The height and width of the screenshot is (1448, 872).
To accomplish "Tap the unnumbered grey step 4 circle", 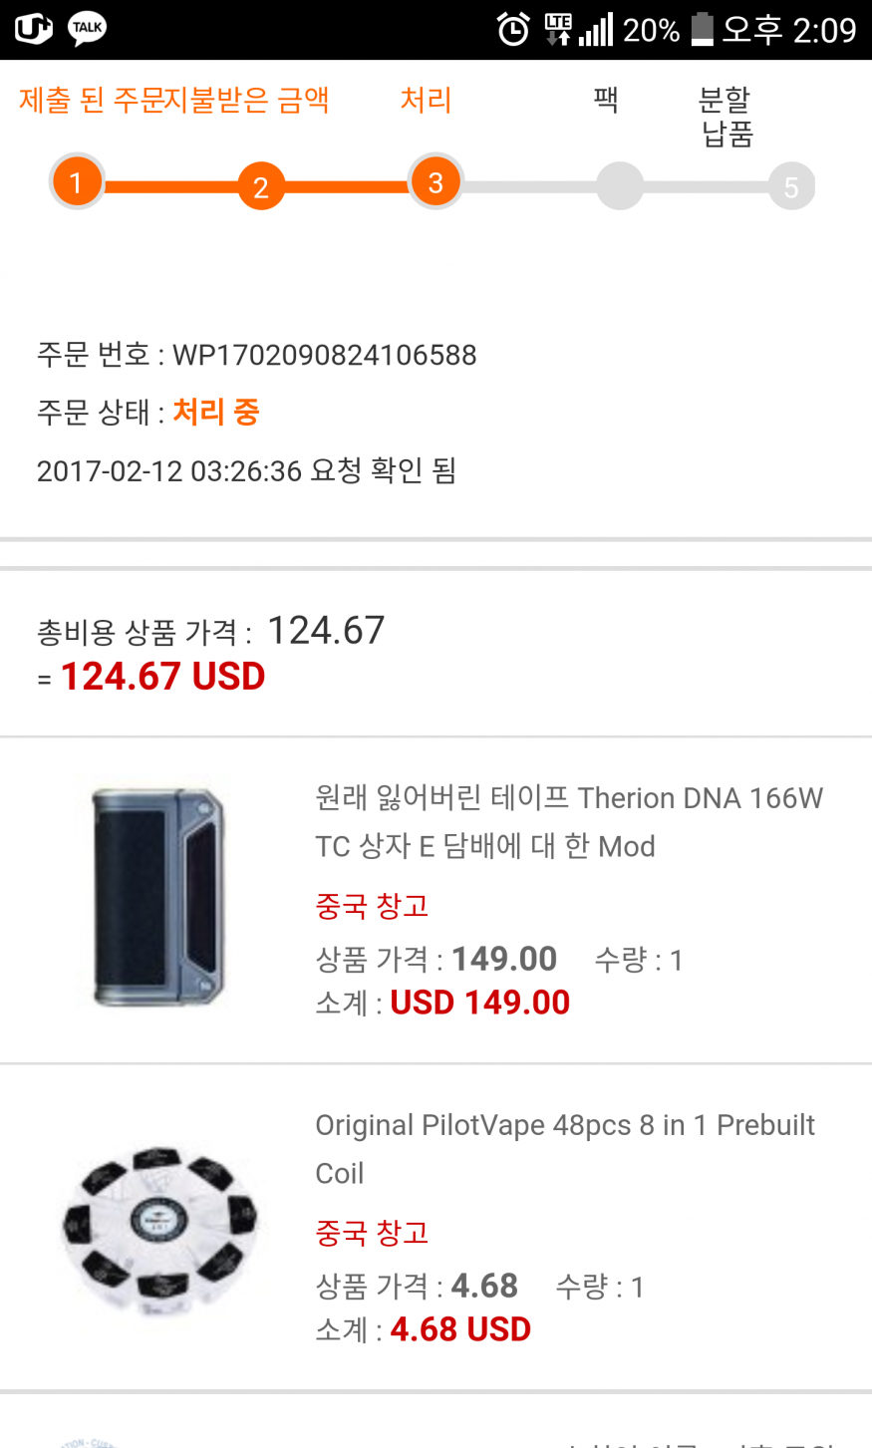I will point(619,186).
